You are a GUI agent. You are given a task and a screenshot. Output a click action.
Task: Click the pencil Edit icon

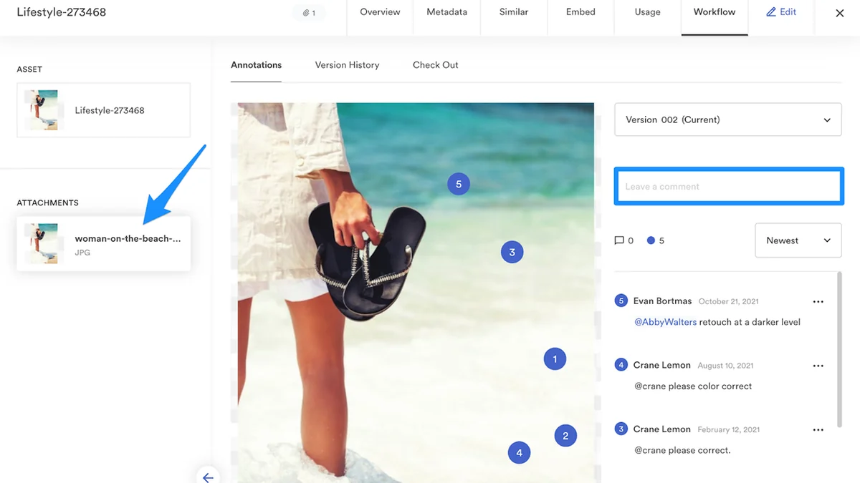[771, 12]
